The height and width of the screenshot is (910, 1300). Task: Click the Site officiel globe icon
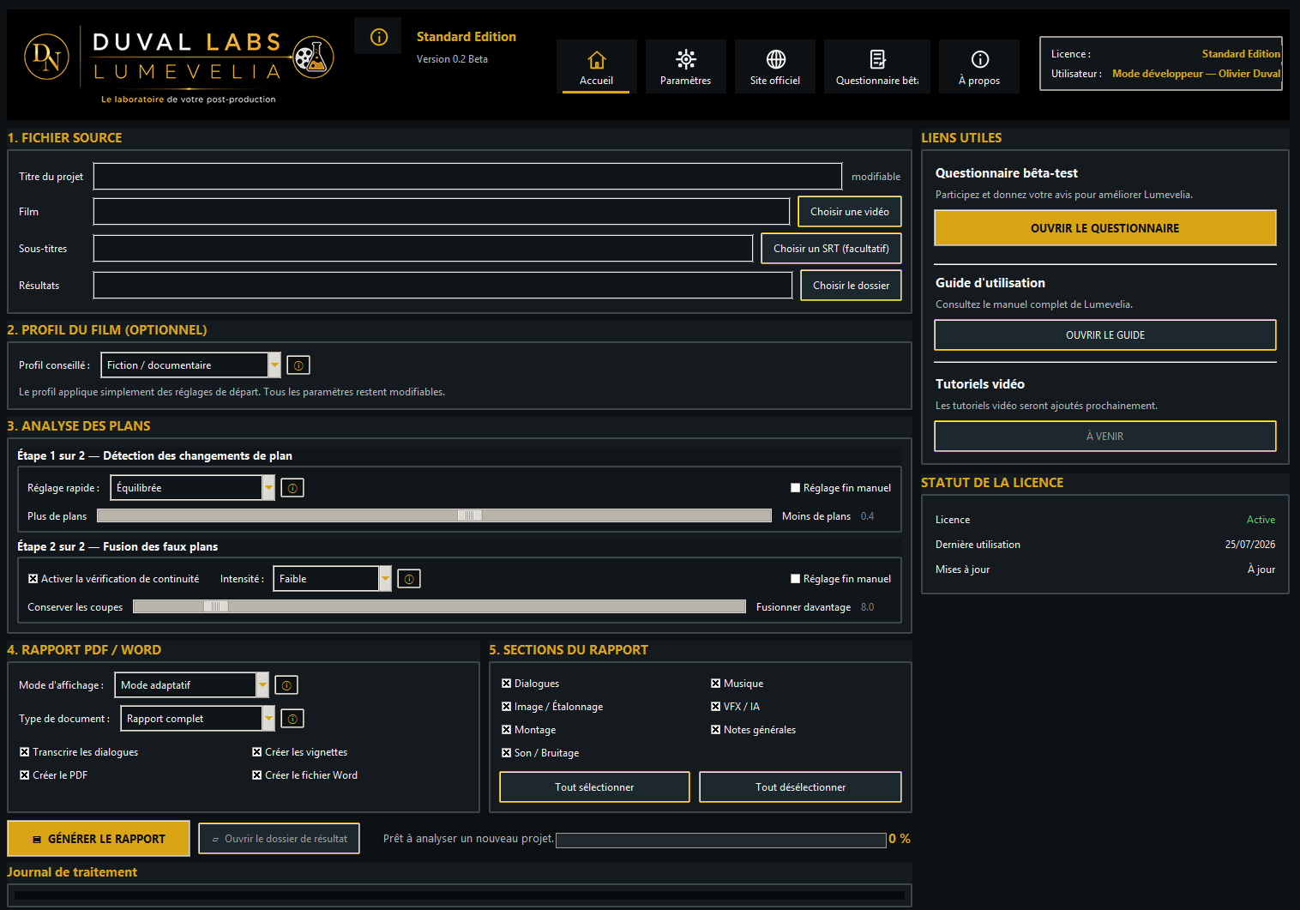(x=776, y=59)
